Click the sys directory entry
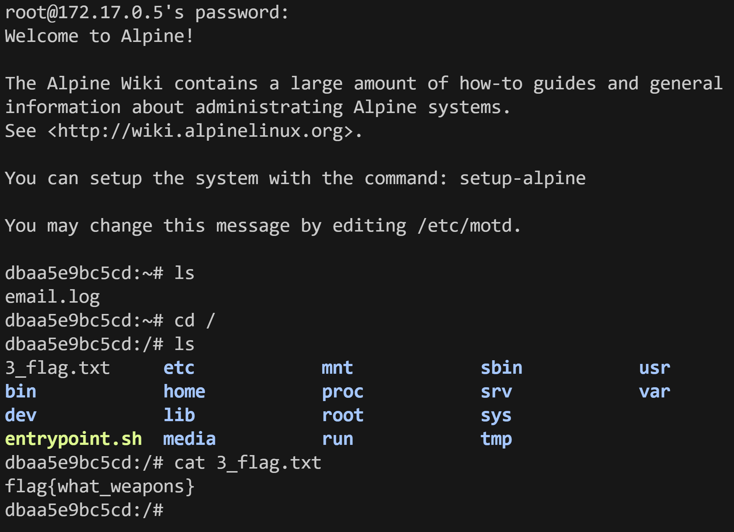The height and width of the screenshot is (532, 734). 496,415
